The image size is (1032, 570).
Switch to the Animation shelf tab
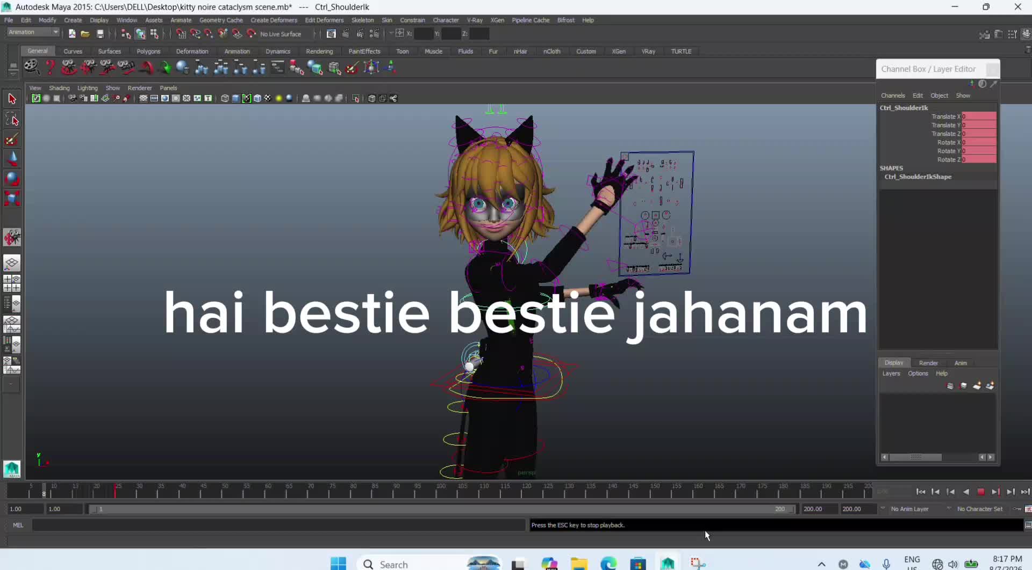[x=237, y=52]
